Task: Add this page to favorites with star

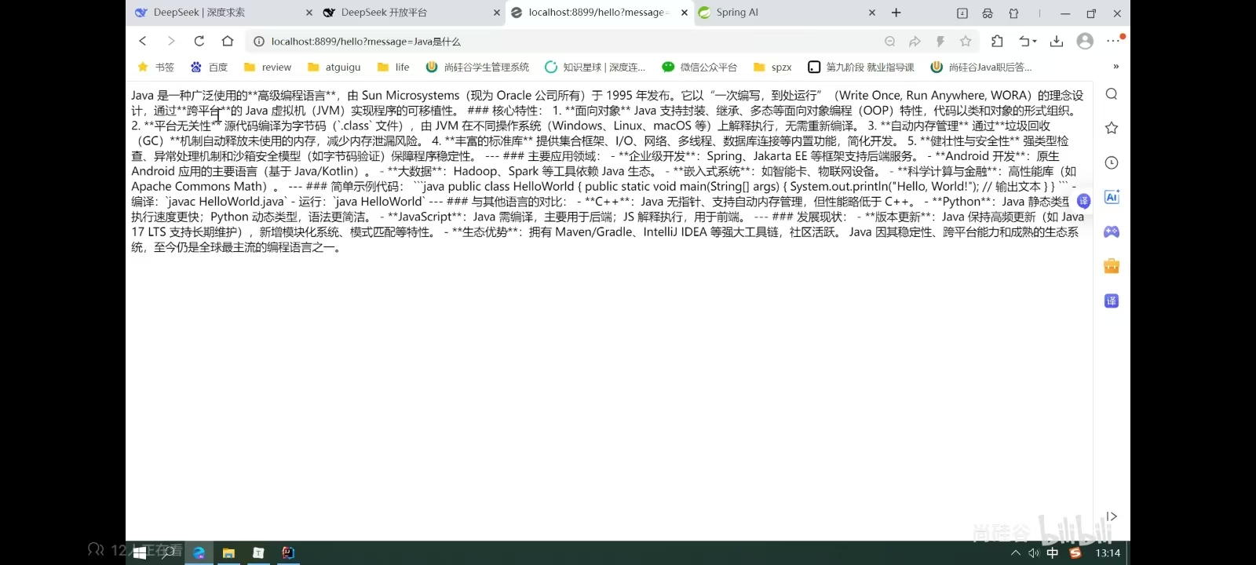Action: pos(966,42)
